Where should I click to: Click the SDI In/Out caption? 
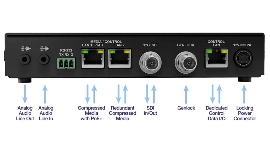(x=150, y=111)
